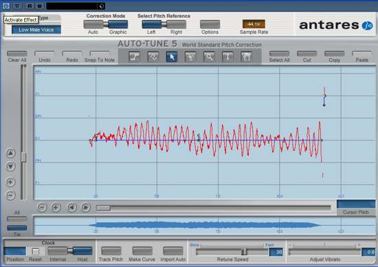Click vertical zoom out minus button
This screenshot has height=267, width=378.
(10, 195)
